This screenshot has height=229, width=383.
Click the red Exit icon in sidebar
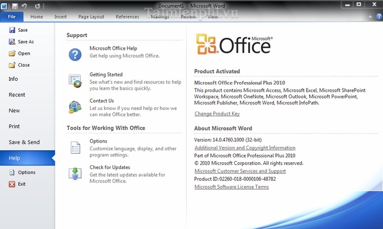[x=12, y=184]
